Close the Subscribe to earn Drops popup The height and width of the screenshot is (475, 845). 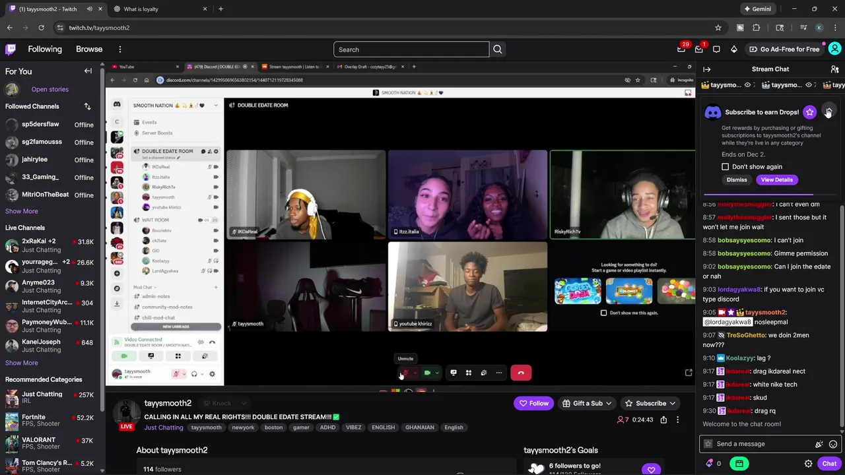(x=828, y=111)
